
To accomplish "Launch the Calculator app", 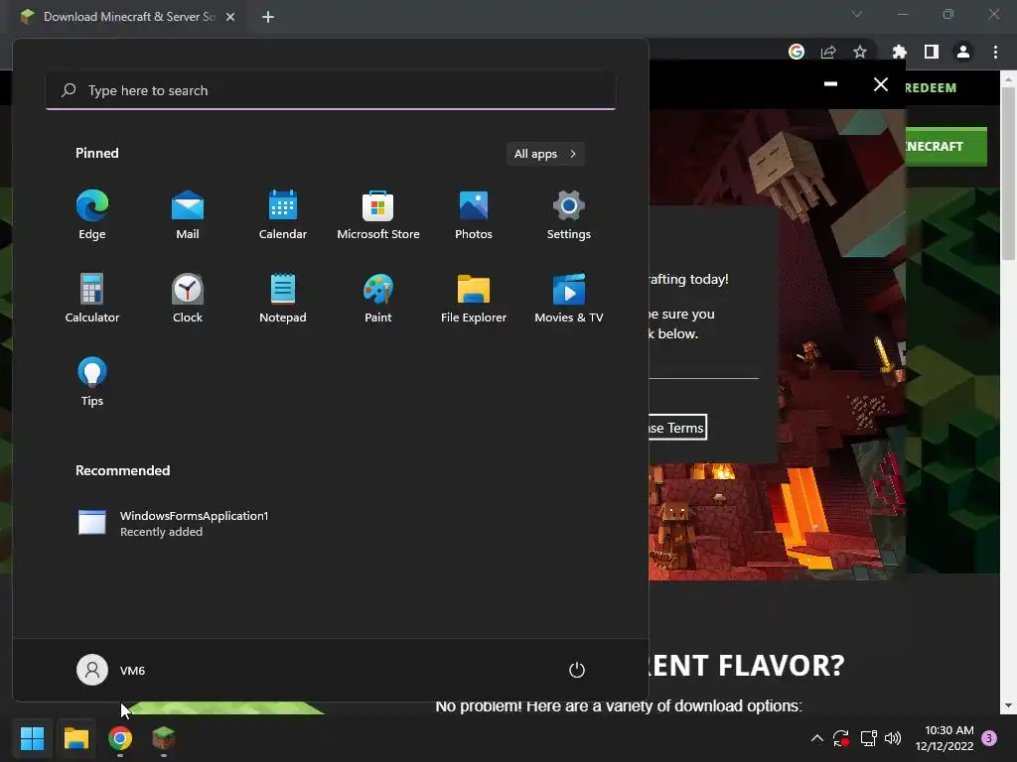I will 92,298.
